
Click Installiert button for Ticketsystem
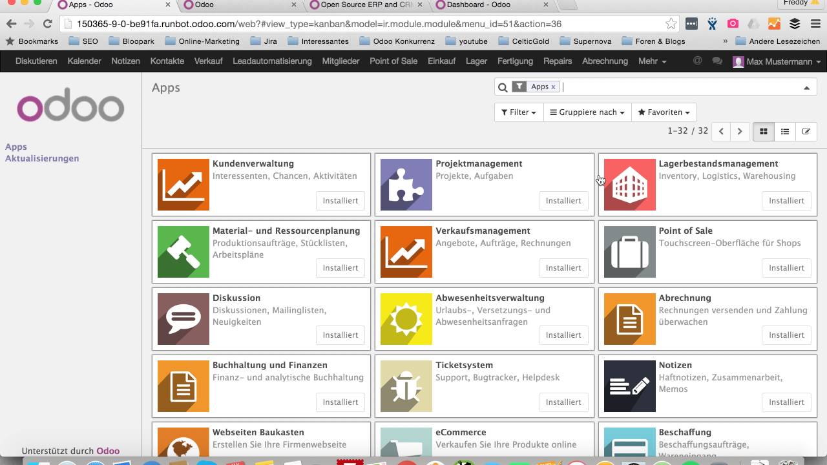pyautogui.click(x=563, y=402)
